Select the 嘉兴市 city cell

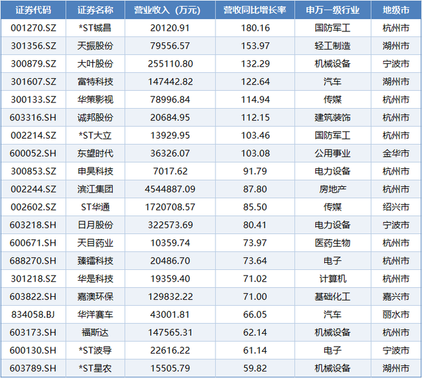pos(396,297)
